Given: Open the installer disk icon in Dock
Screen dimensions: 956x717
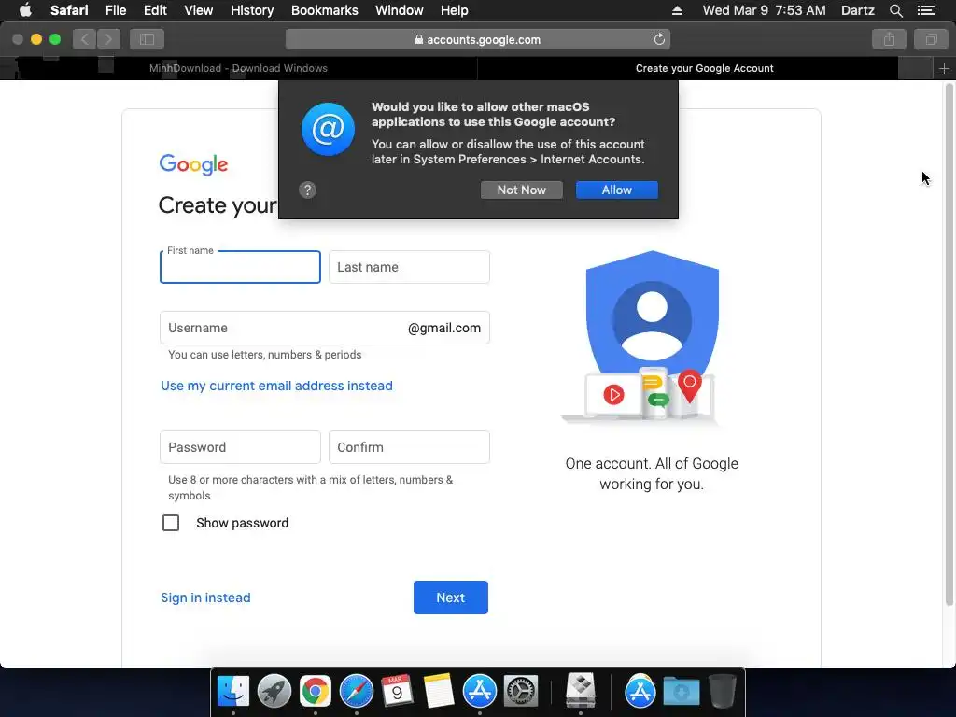Looking at the screenshot, I should (580, 690).
